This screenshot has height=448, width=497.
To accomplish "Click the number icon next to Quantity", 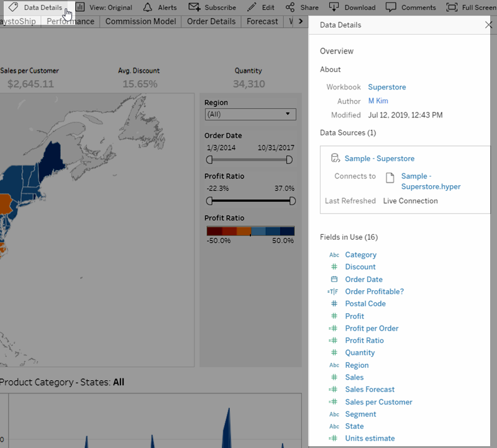I will (x=334, y=352).
